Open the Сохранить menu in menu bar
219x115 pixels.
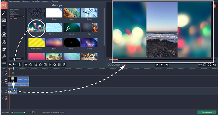coord(45,1)
